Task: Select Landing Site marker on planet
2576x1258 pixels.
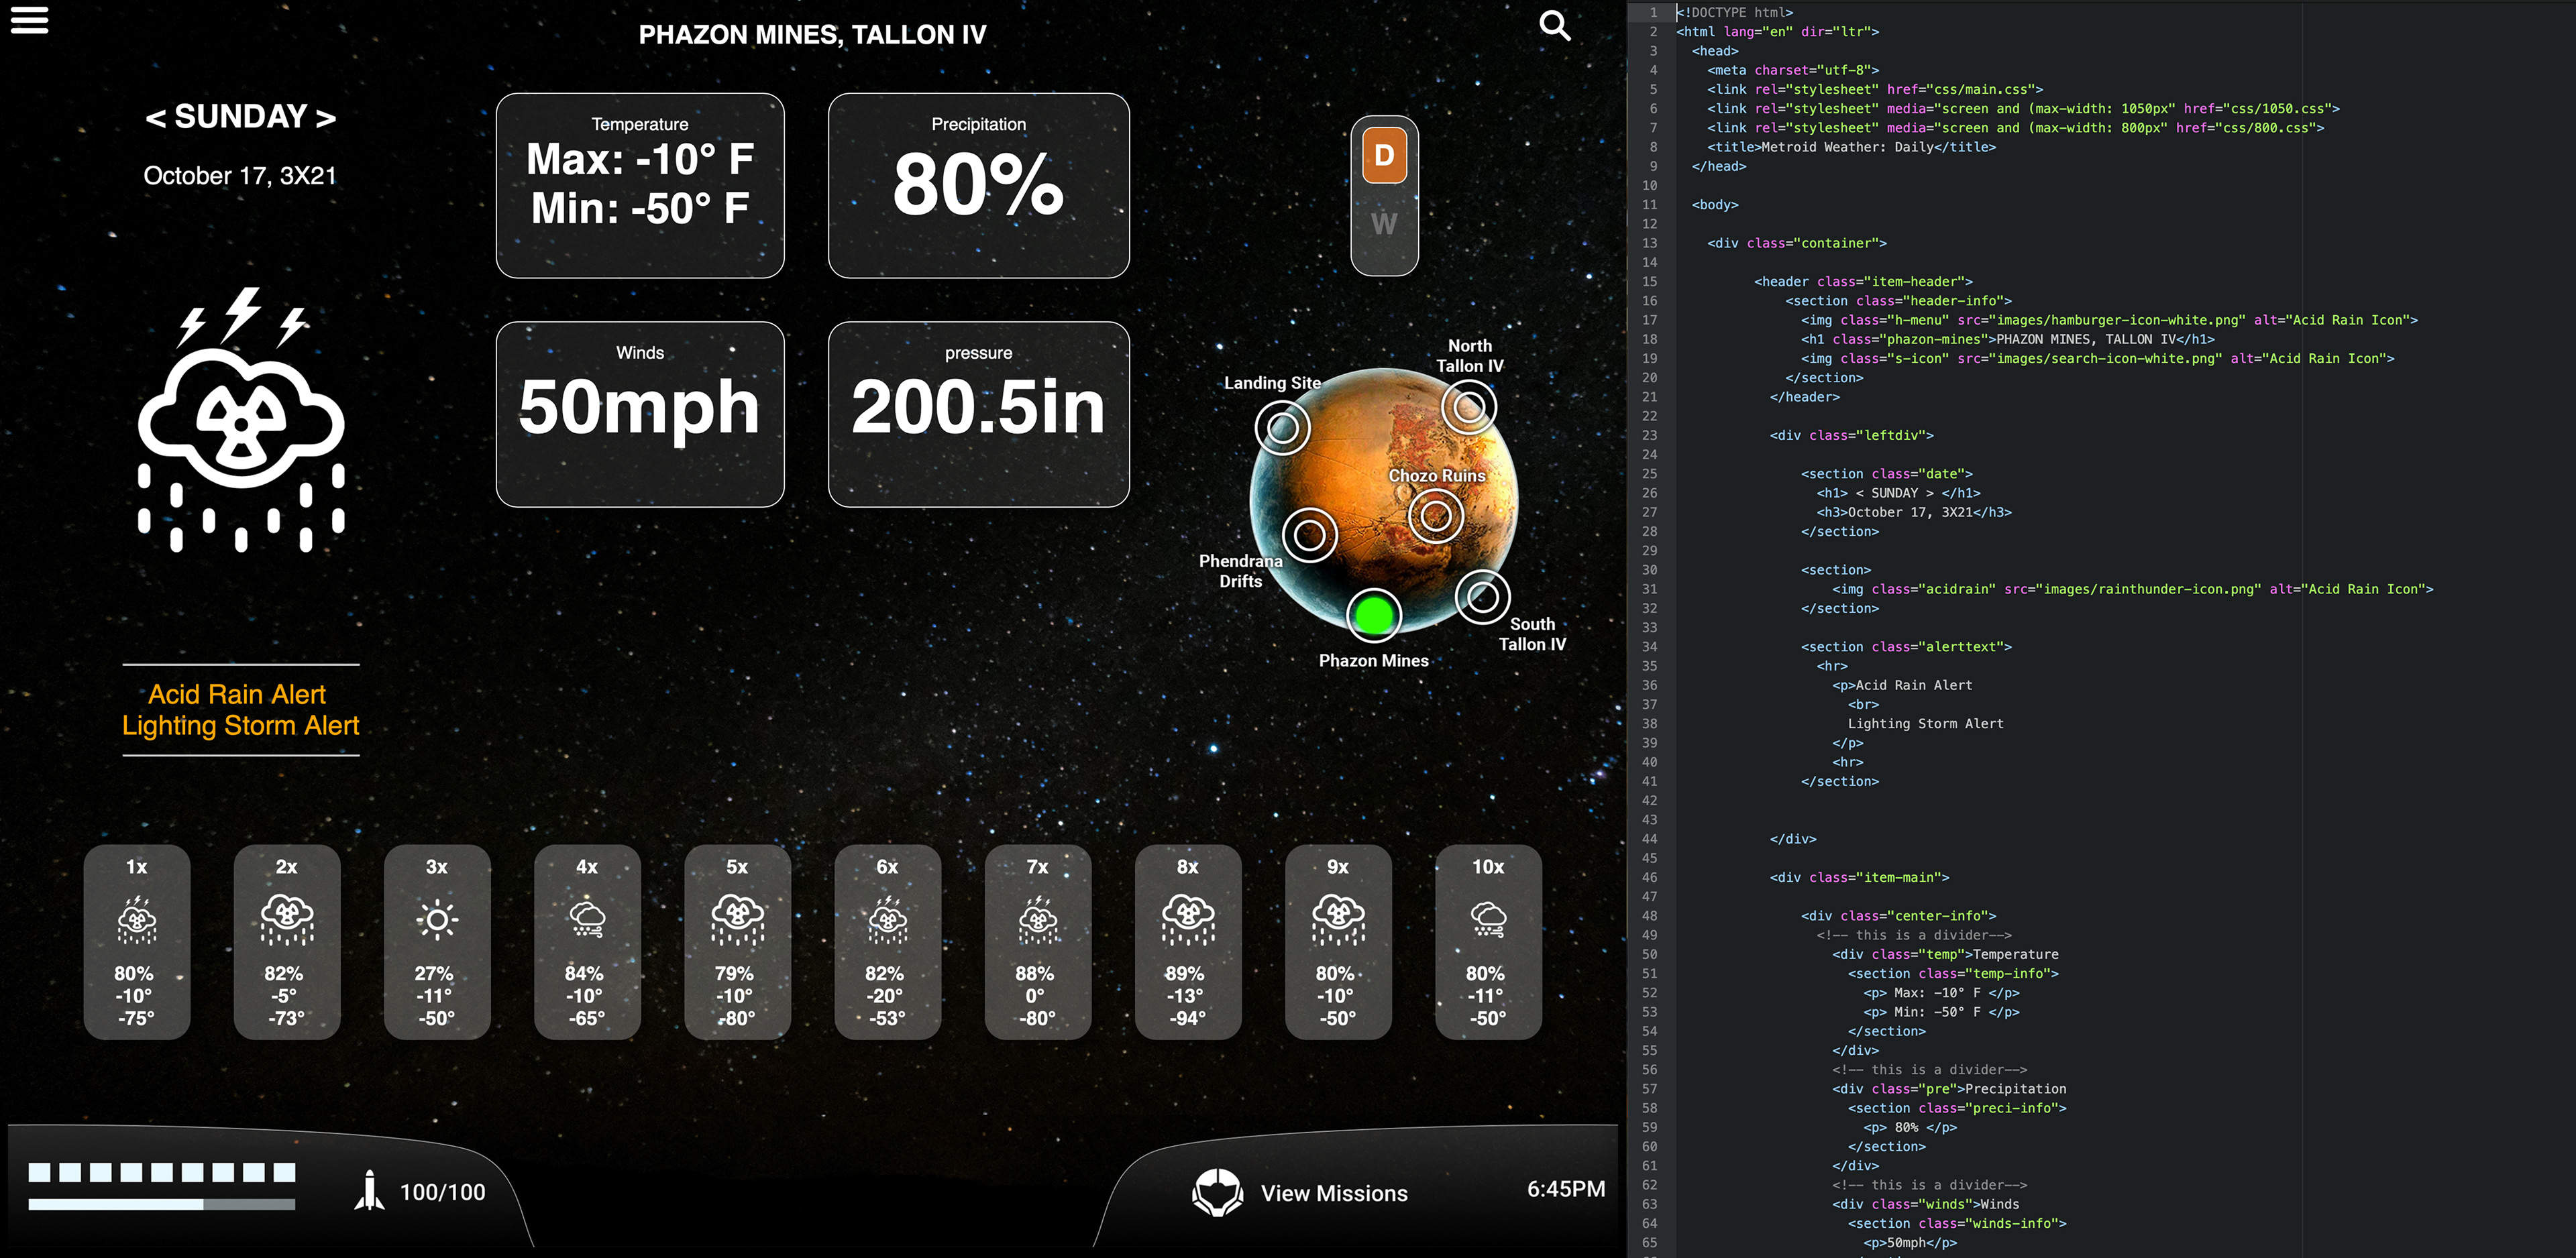Action: pos(1283,428)
